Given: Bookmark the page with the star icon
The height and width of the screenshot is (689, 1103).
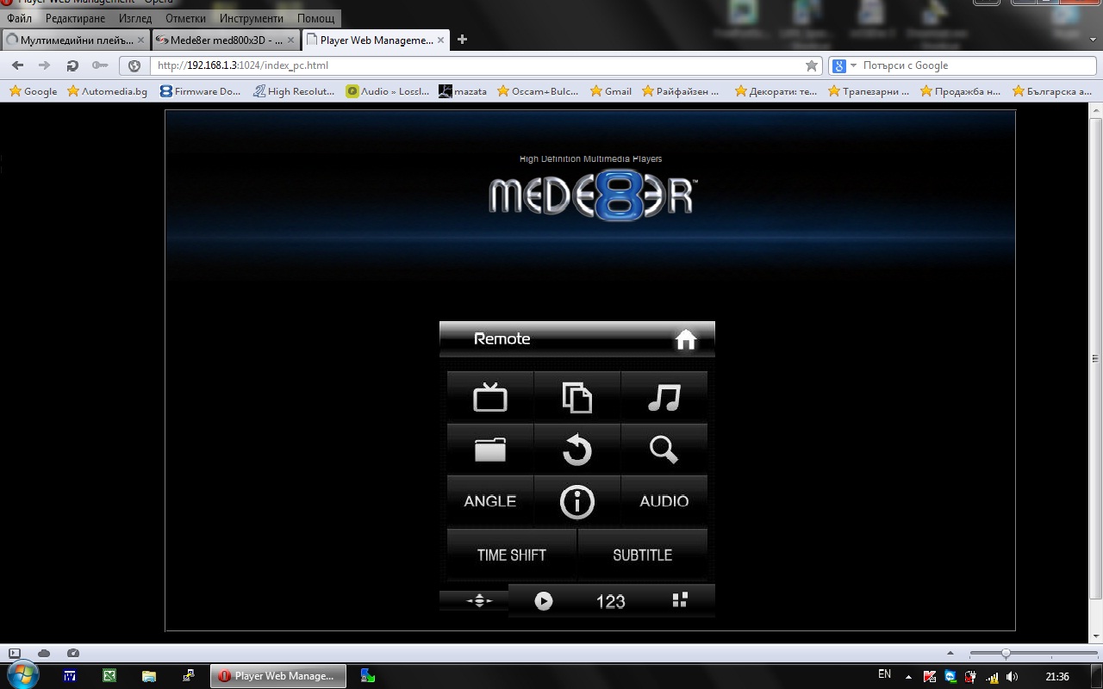Looking at the screenshot, I should 811,65.
